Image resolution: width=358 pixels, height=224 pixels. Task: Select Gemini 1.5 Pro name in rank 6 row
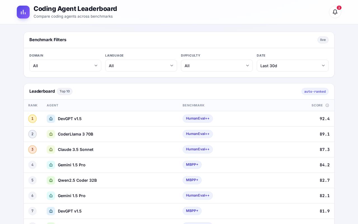(72, 196)
